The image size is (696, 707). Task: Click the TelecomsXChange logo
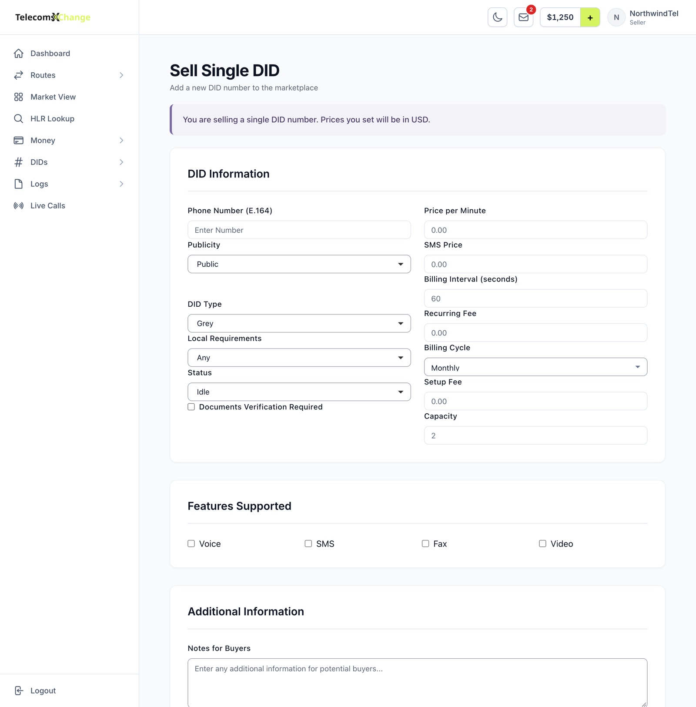pos(53,17)
